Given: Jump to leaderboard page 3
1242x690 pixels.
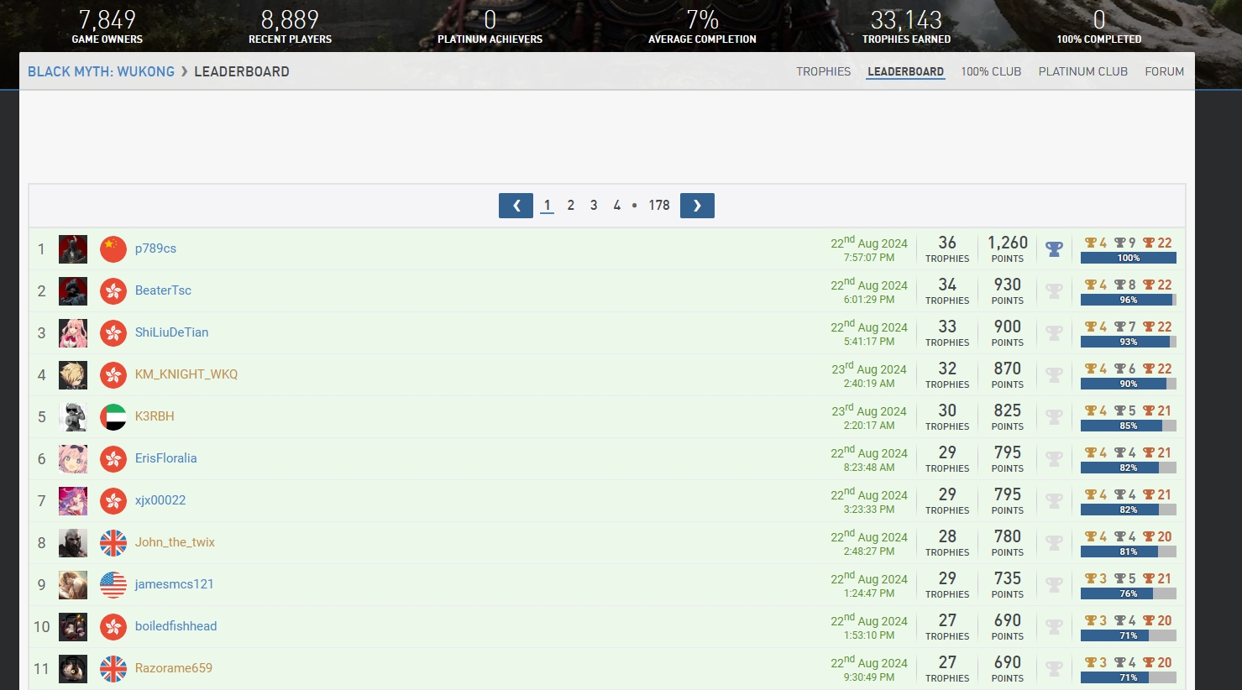Looking at the screenshot, I should 594,206.
